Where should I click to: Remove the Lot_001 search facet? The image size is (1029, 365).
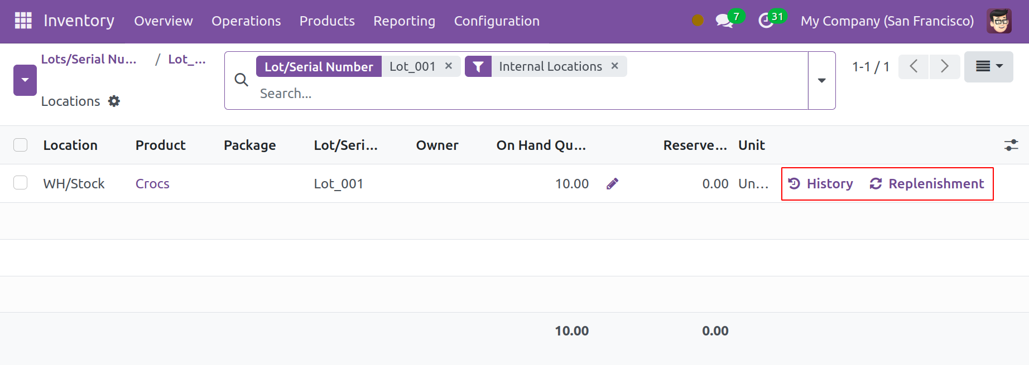pos(448,66)
